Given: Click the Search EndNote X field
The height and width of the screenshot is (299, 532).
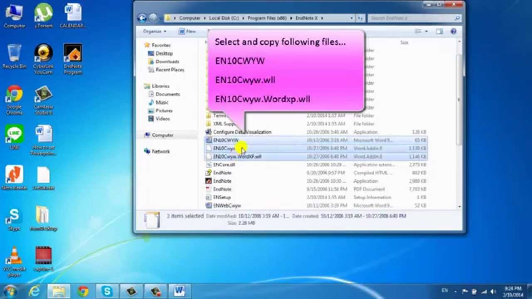Looking at the screenshot, I should tap(415, 18).
